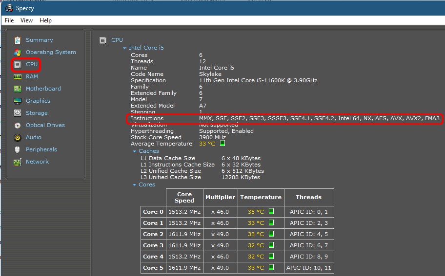This screenshot has height=276, width=445.
Task: Click the Threads column header
Action: (x=309, y=198)
